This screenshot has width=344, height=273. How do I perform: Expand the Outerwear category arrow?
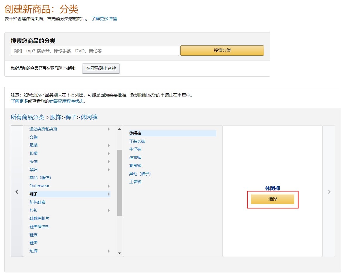pos(108,186)
